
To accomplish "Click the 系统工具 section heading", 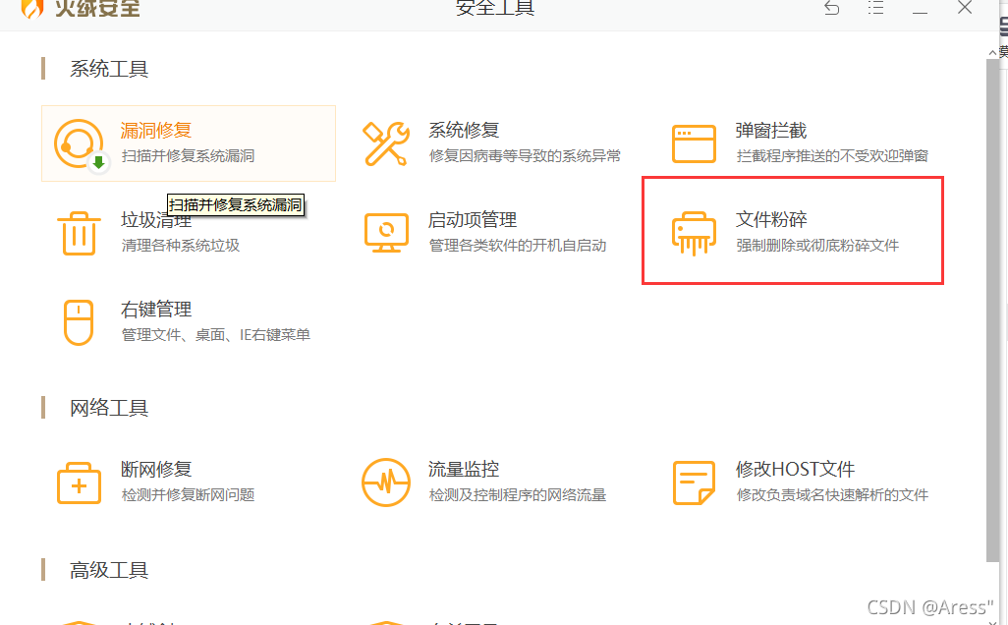I will pyautogui.click(x=109, y=69).
